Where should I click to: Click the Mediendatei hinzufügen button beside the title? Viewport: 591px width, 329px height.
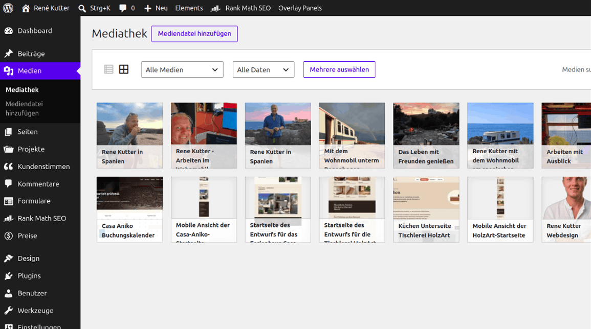pos(194,34)
